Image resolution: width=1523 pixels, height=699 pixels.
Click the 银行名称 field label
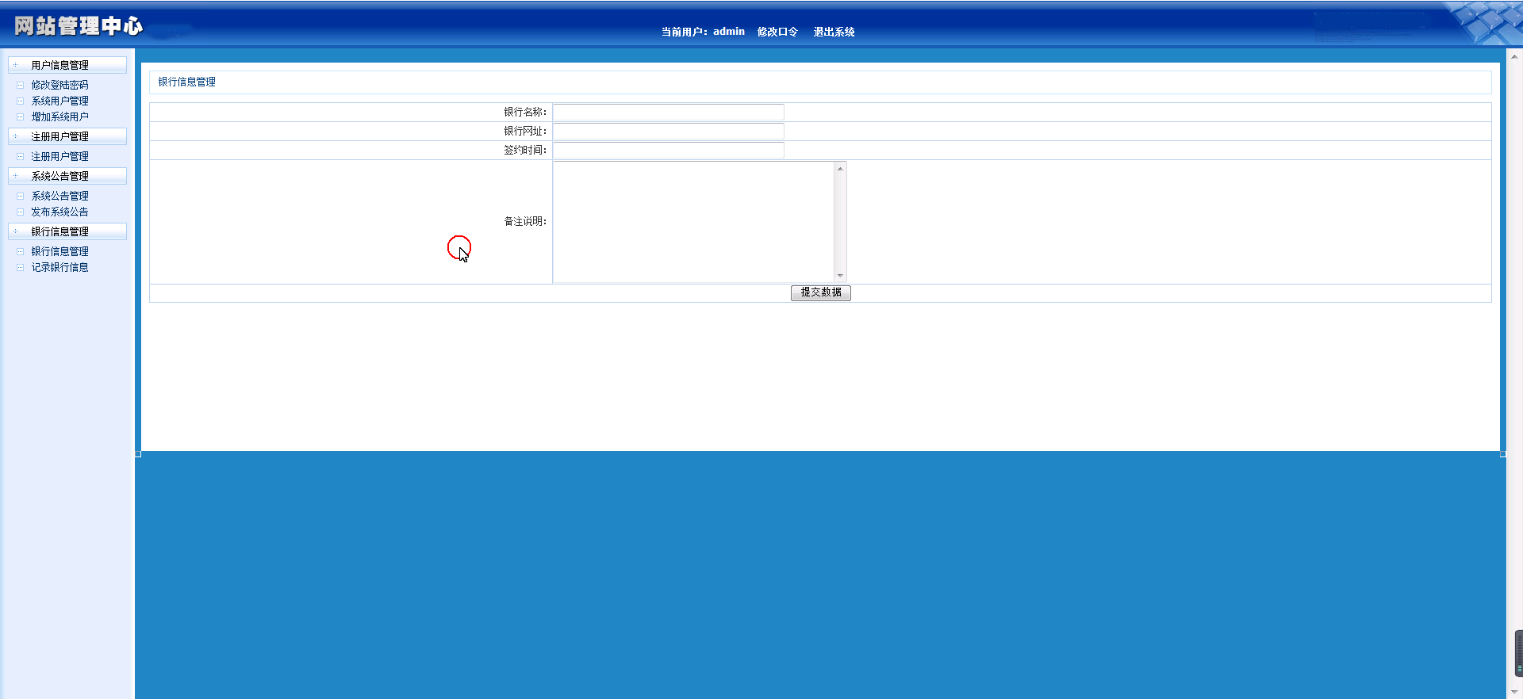click(x=525, y=112)
